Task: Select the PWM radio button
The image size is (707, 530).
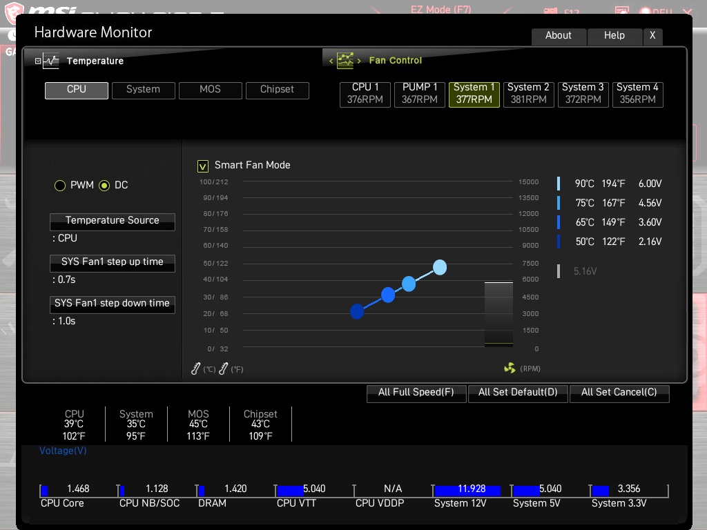Action: click(x=60, y=185)
